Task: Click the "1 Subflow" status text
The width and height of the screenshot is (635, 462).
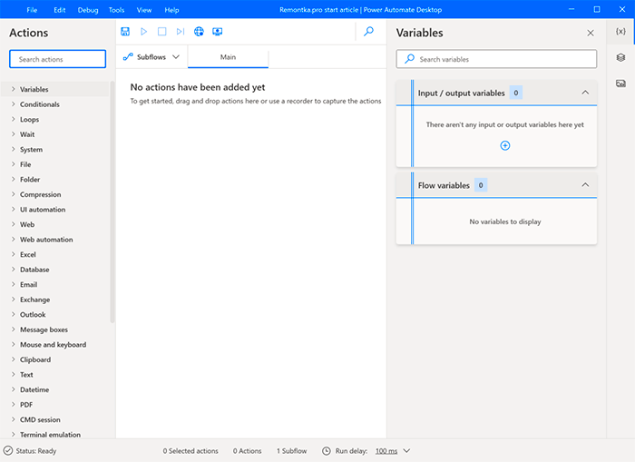Action: (x=291, y=450)
